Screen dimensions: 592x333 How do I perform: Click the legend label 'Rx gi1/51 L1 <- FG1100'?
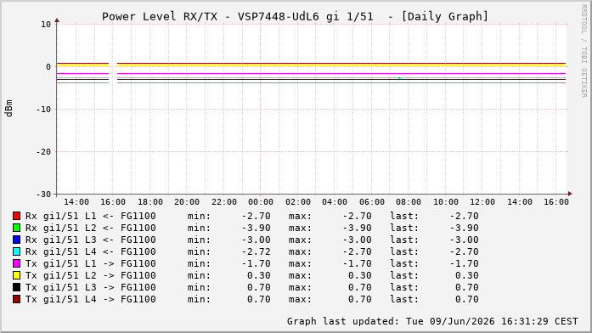(91, 216)
